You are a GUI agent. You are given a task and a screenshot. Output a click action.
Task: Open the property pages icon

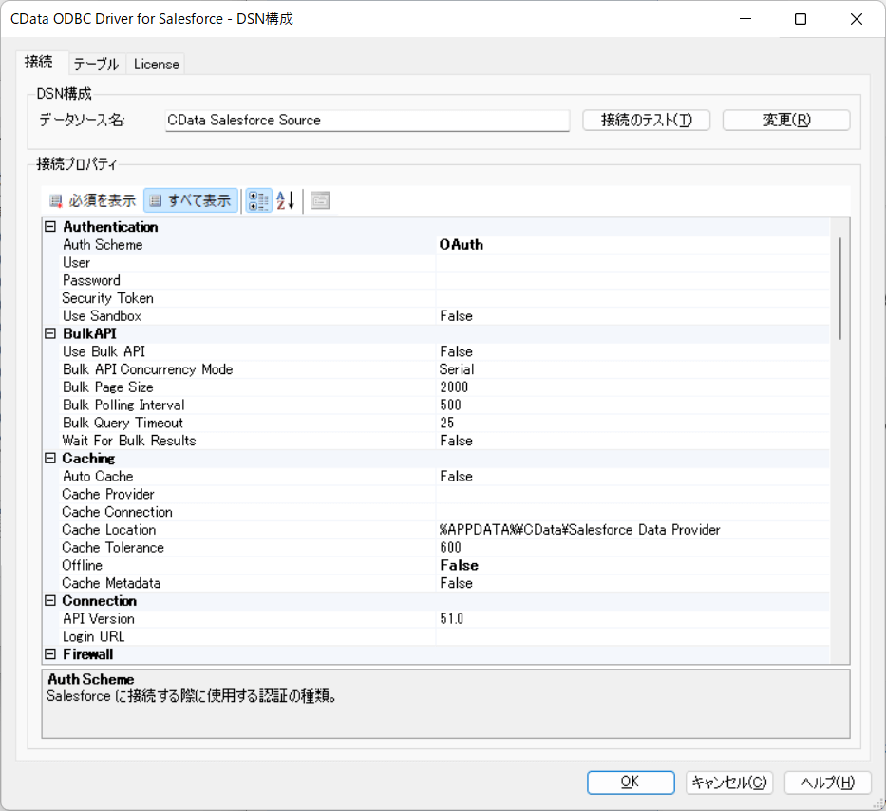pos(320,200)
